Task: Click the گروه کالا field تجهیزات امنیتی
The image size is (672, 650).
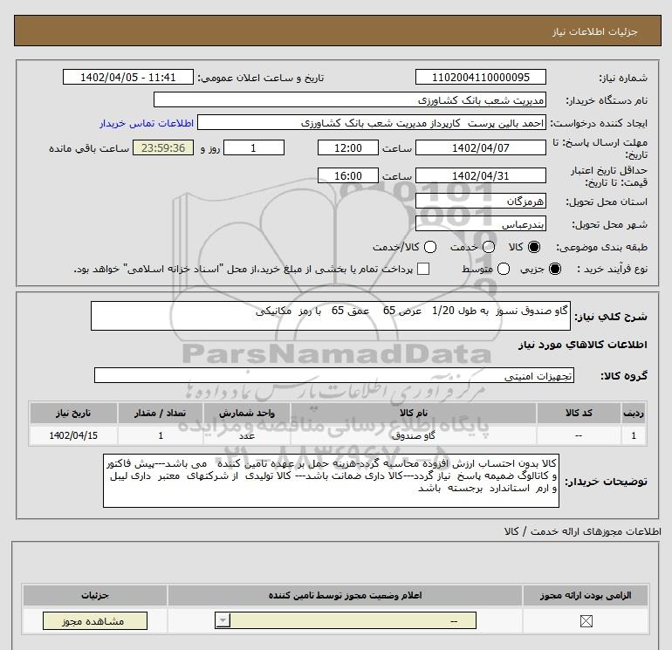Action: [x=334, y=375]
